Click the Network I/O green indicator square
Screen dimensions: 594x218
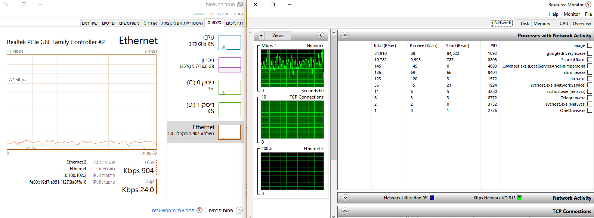(x=519, y=198)
